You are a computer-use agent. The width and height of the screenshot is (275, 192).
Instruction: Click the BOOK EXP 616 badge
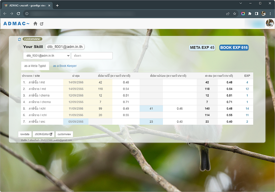tap(234, 47)
